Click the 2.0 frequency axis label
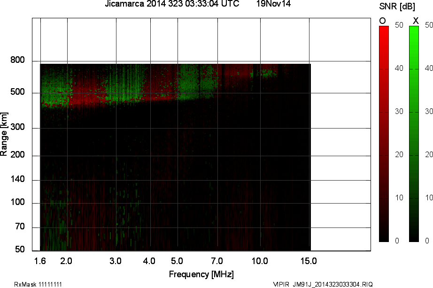The image size is (433, 288). coord(66,261)
